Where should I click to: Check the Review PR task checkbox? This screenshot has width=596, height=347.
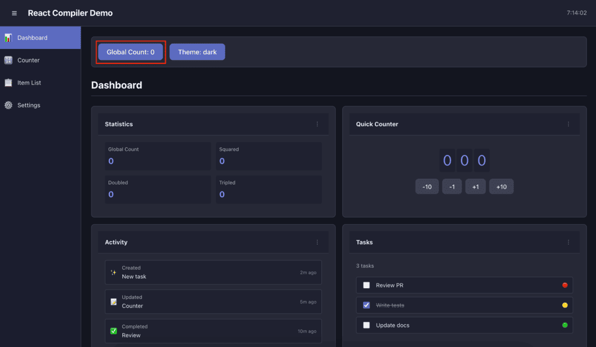pyautogui.click(x=366, y=285)
